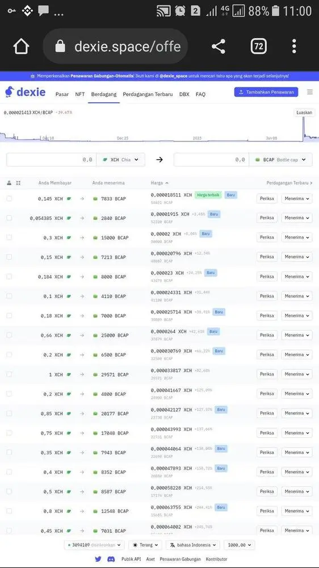
Task: Open Perdagangan Terbaru in the nav bar
Action: point(148,94)
